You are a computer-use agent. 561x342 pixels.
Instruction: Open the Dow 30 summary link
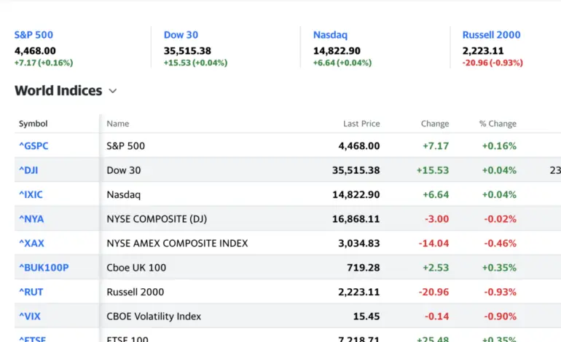coord(181,35)
